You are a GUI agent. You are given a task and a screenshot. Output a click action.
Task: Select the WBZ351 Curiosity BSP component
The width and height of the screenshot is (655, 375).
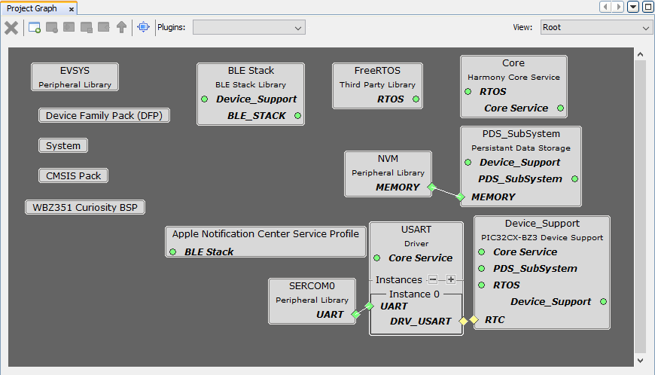pyautogui.click(x=85, y=207)
